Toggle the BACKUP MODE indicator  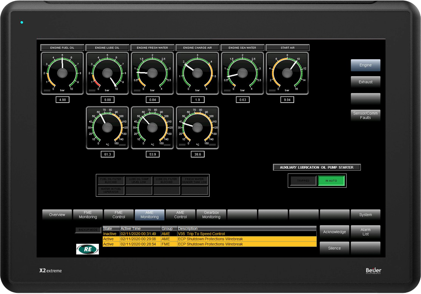(88, 230)
